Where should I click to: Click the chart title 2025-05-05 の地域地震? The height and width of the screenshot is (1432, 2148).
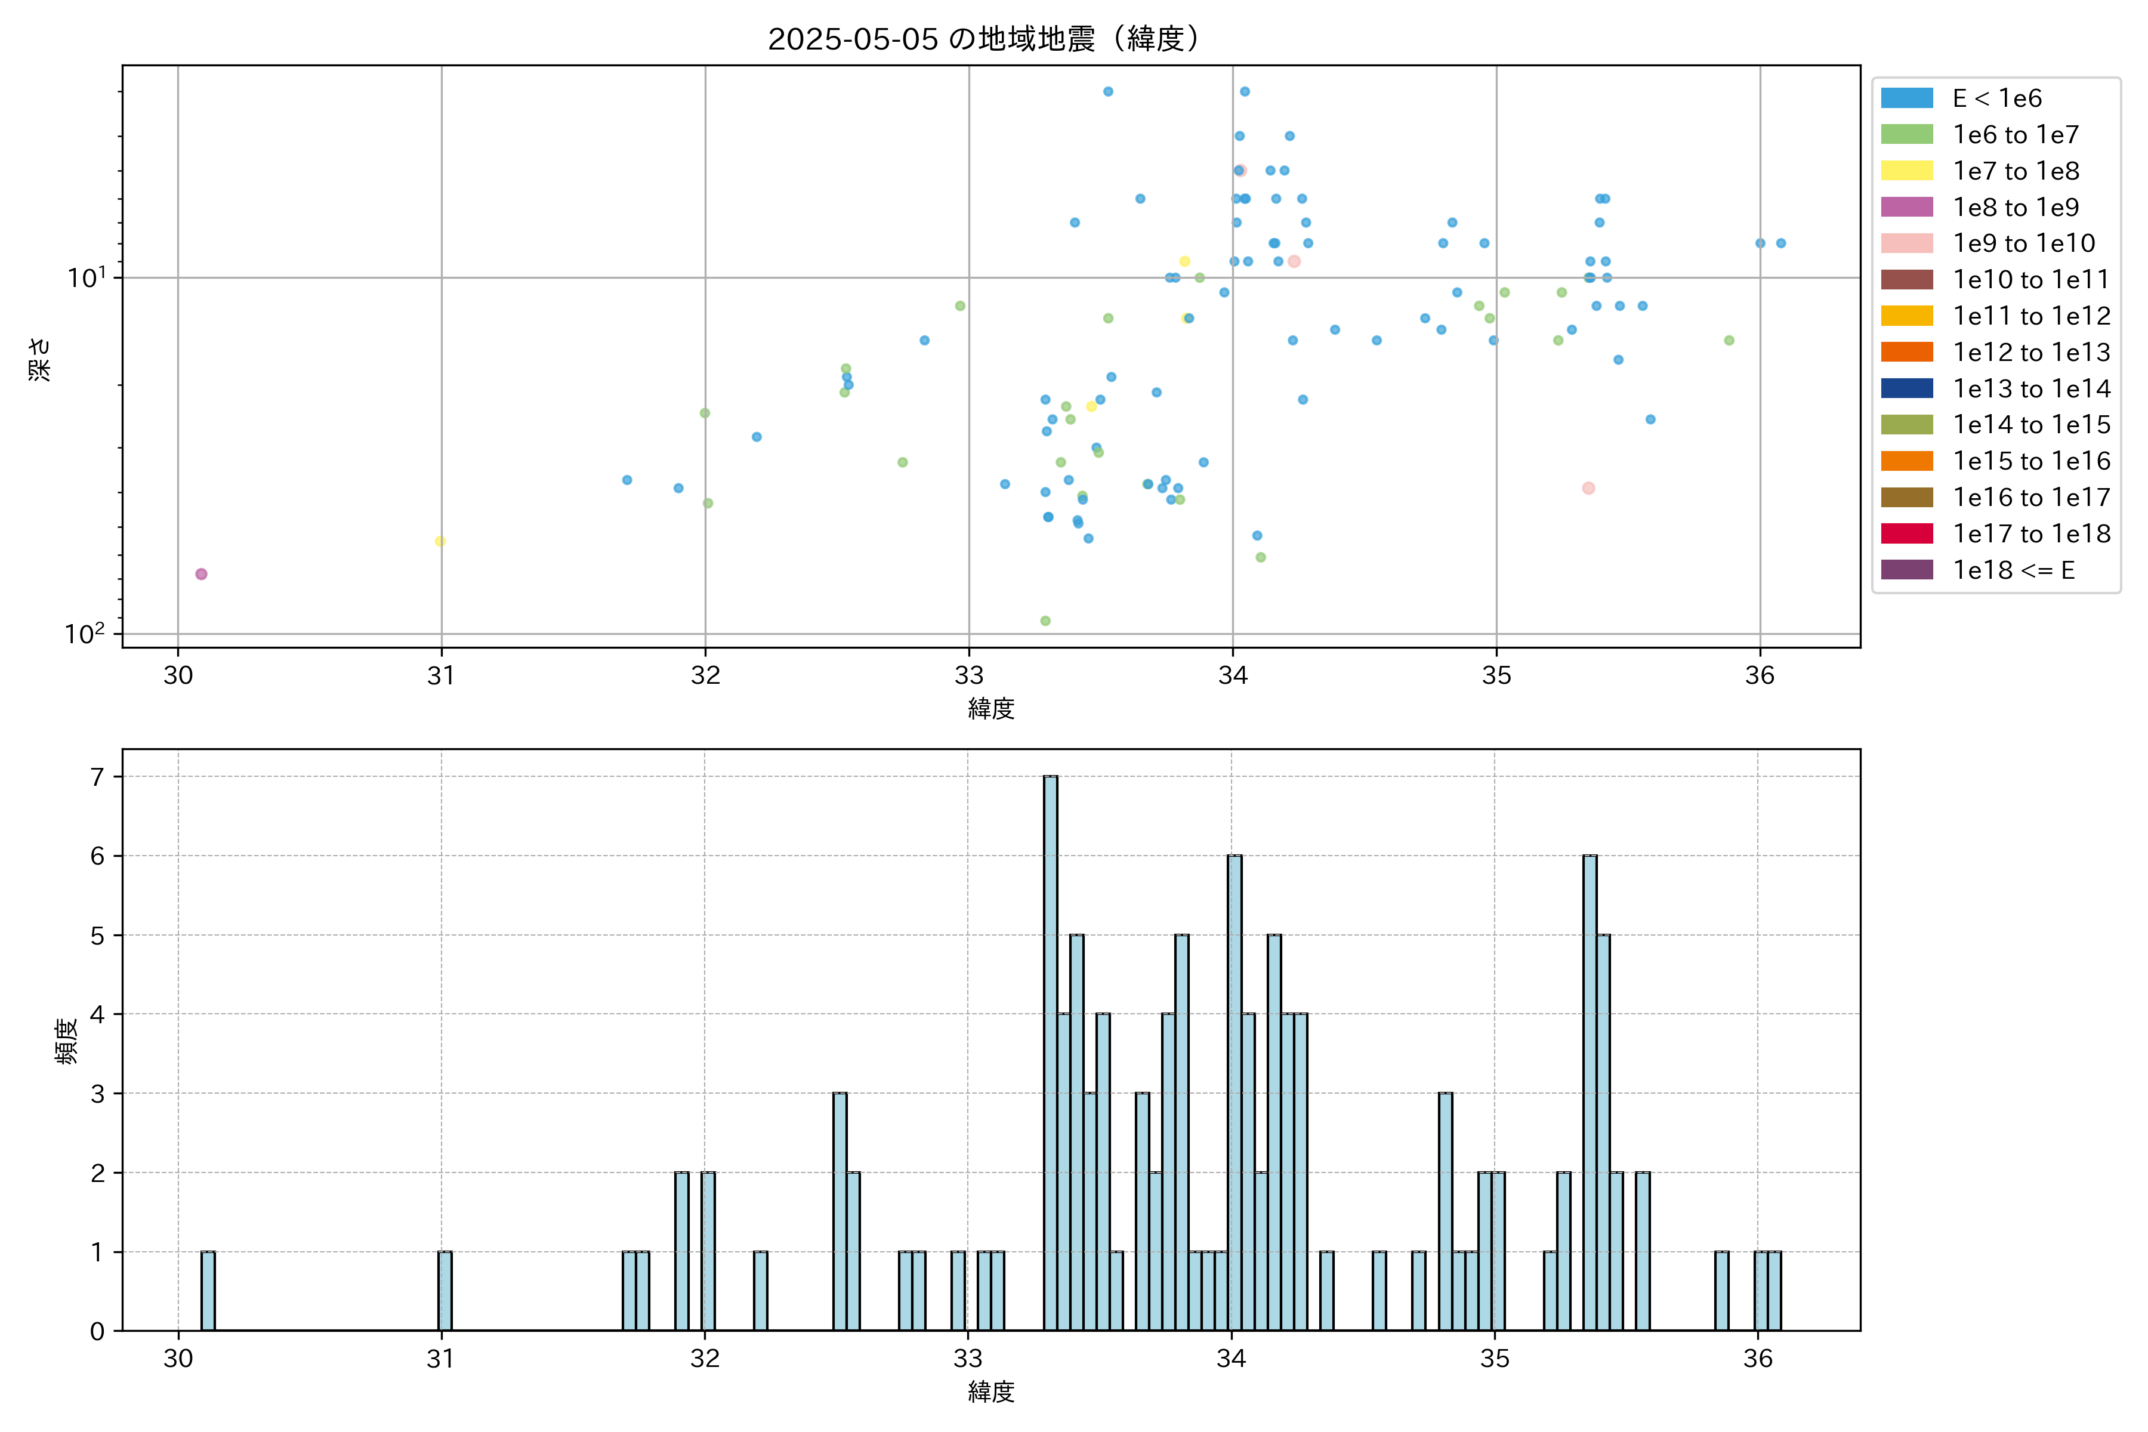[x=983, y=39]
